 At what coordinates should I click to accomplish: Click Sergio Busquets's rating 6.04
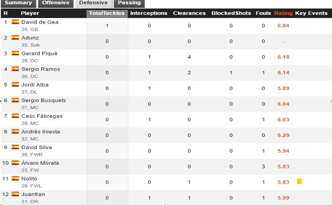coord(283,104)
